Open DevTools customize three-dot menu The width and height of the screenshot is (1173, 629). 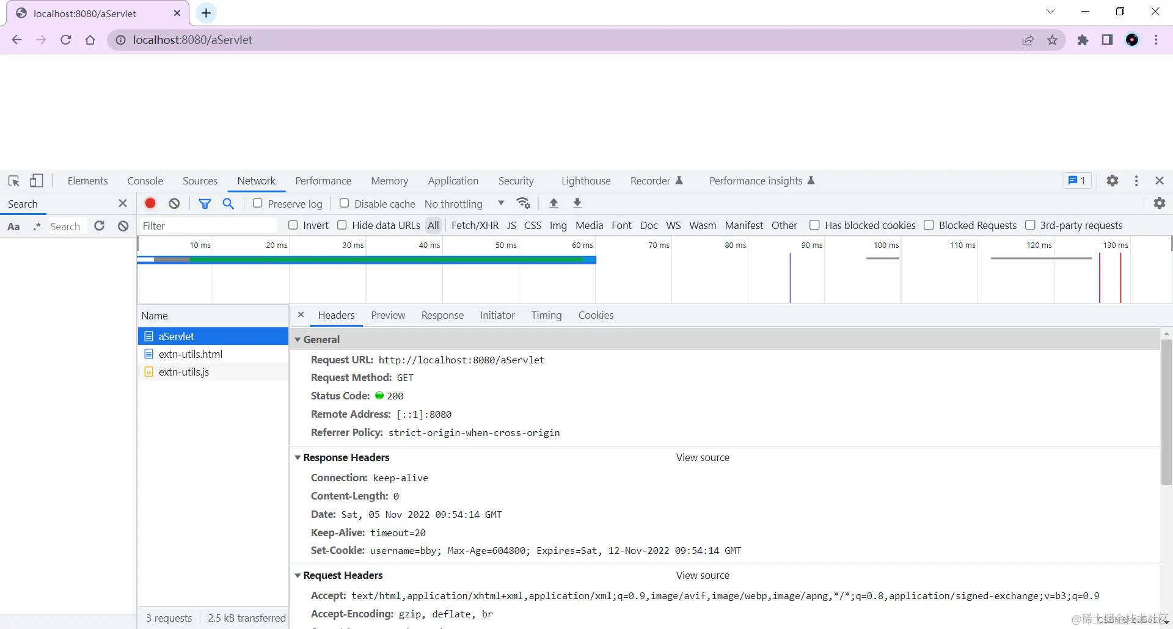click(x=1136, y=181)
